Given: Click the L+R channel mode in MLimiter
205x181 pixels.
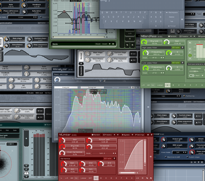Looking at the screenshot, I should click(66, 178).
